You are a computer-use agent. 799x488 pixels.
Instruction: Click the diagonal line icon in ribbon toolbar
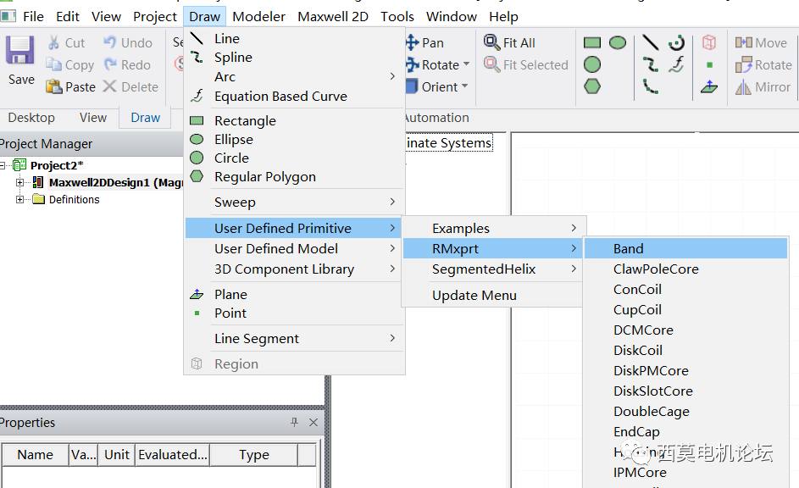tap(650, 42)
